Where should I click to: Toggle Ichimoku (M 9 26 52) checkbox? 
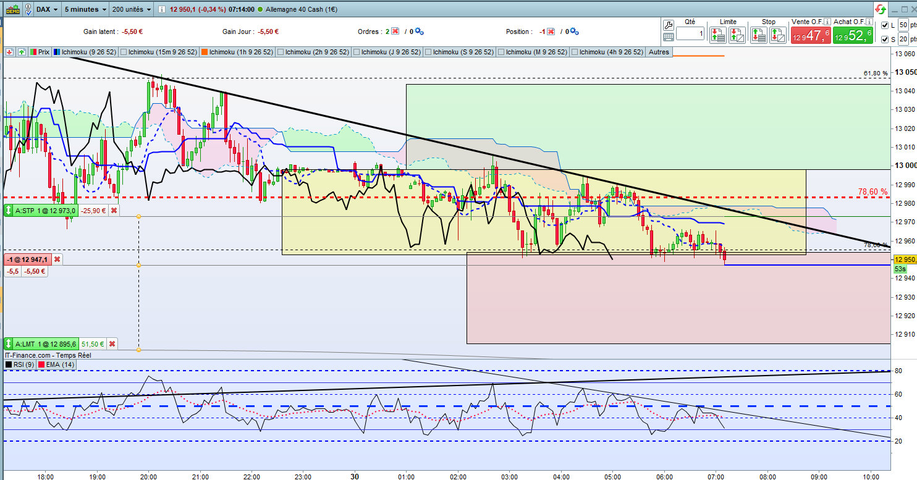pyautogui.click(x=501, y=53)
